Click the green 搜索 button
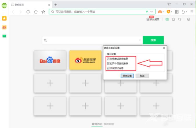 coord(153,40)
